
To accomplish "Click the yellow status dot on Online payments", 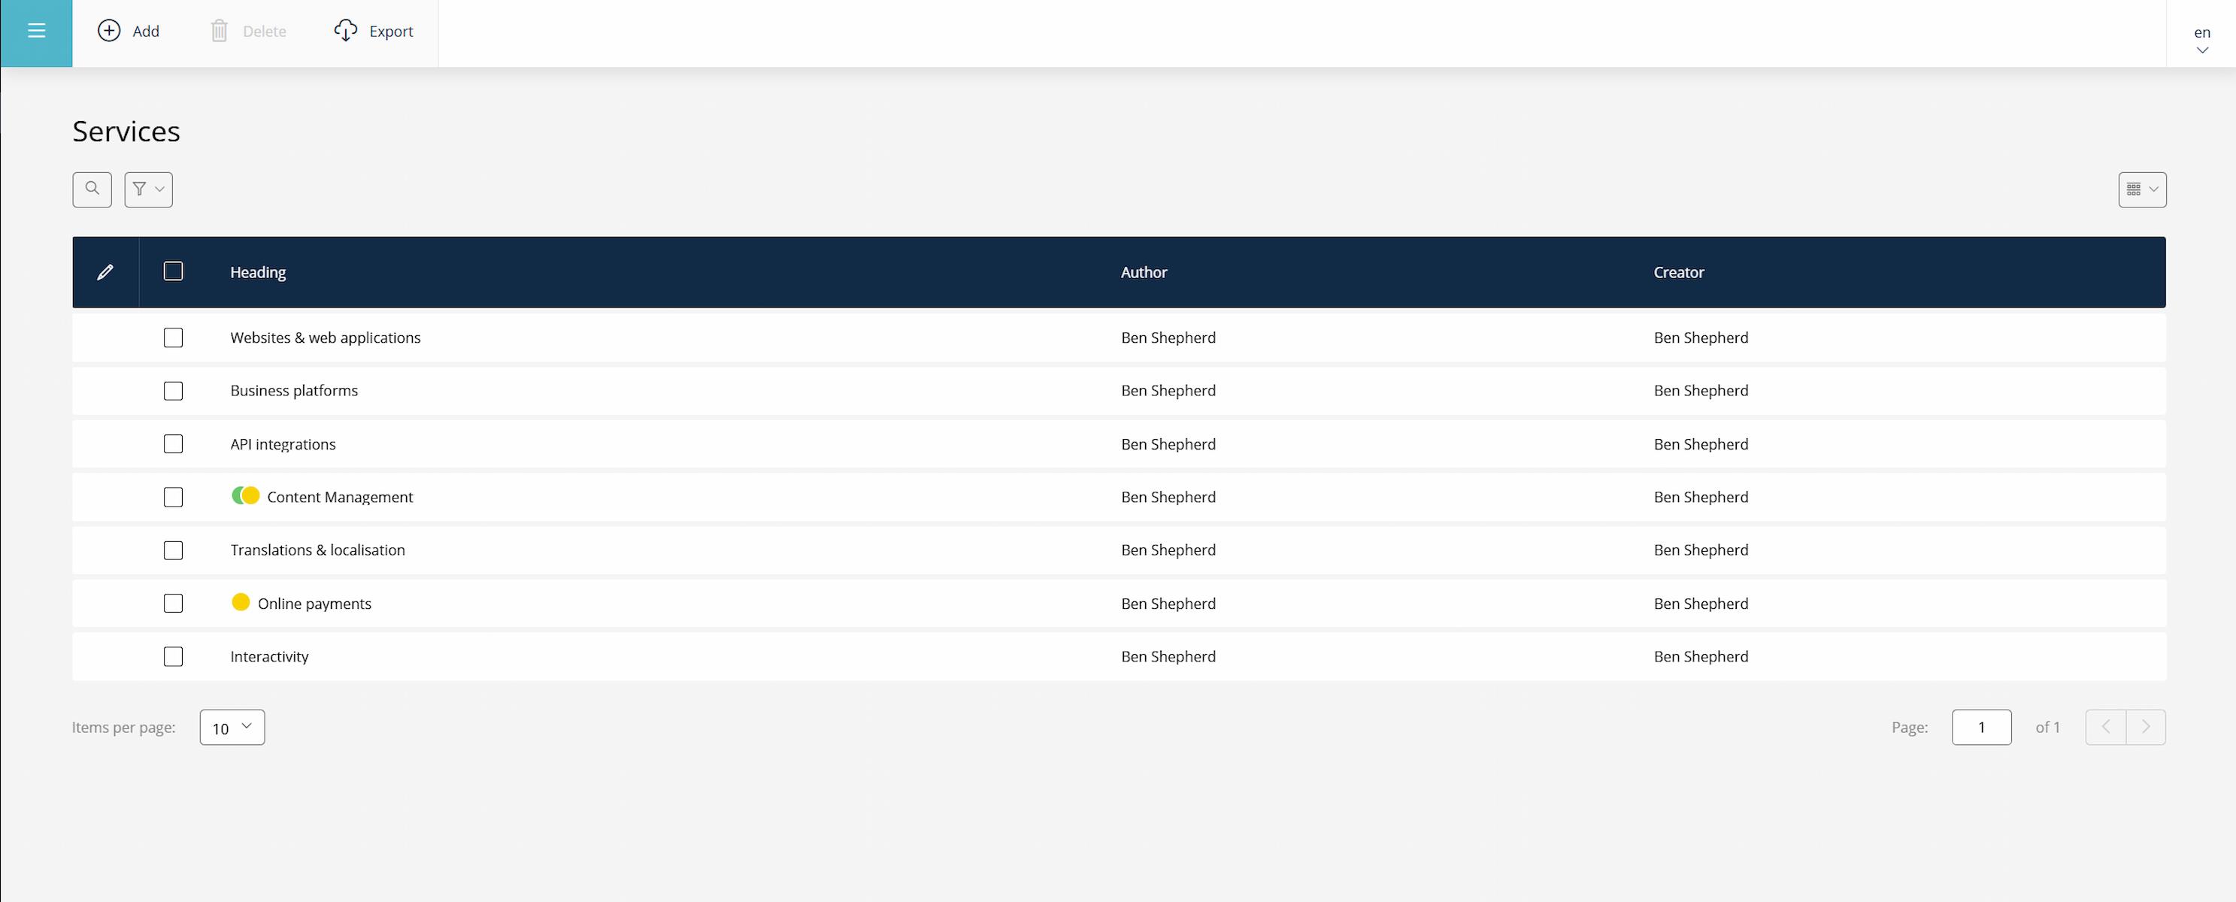I will point(241,601).
